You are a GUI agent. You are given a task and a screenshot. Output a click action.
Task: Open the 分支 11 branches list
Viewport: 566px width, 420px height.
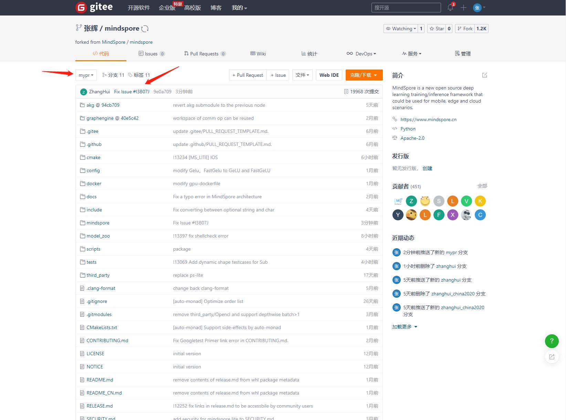[x=113, y=75]
